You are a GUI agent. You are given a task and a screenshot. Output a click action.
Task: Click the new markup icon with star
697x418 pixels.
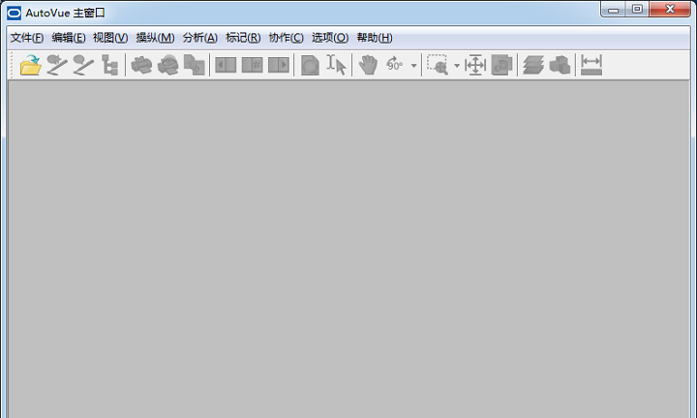(x=57, y=65)
